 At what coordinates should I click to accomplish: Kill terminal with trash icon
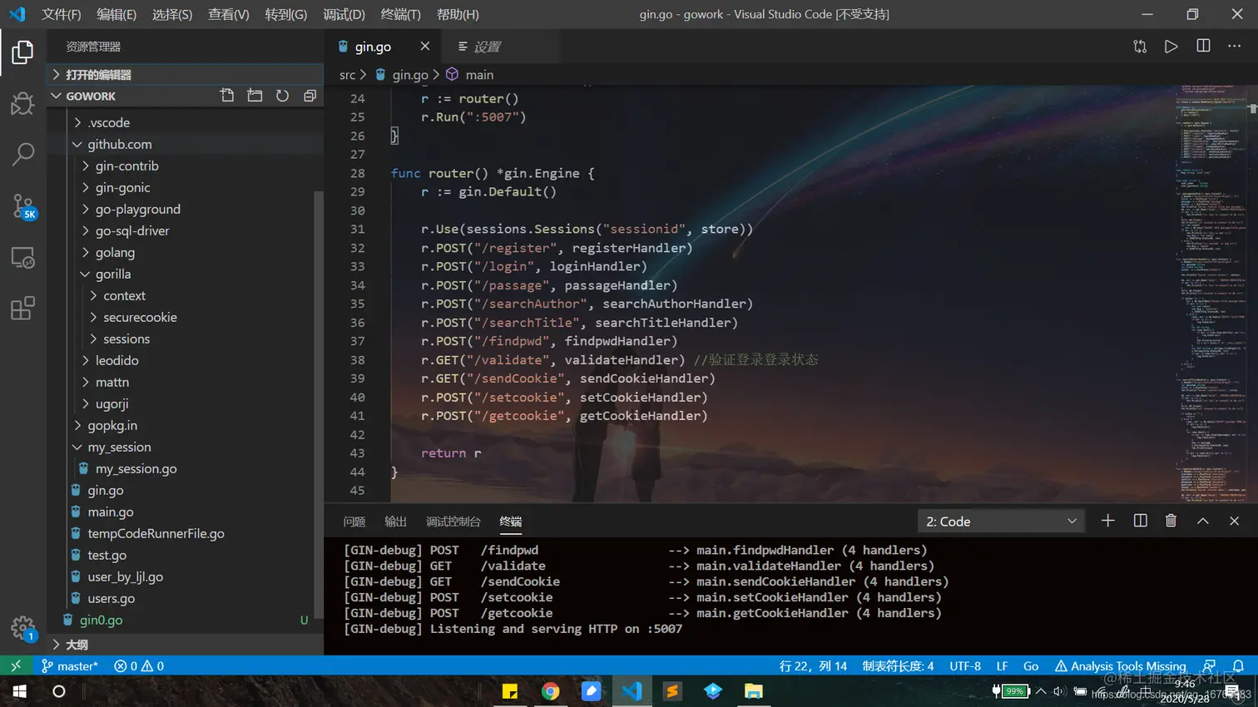tap(1171, 521)
